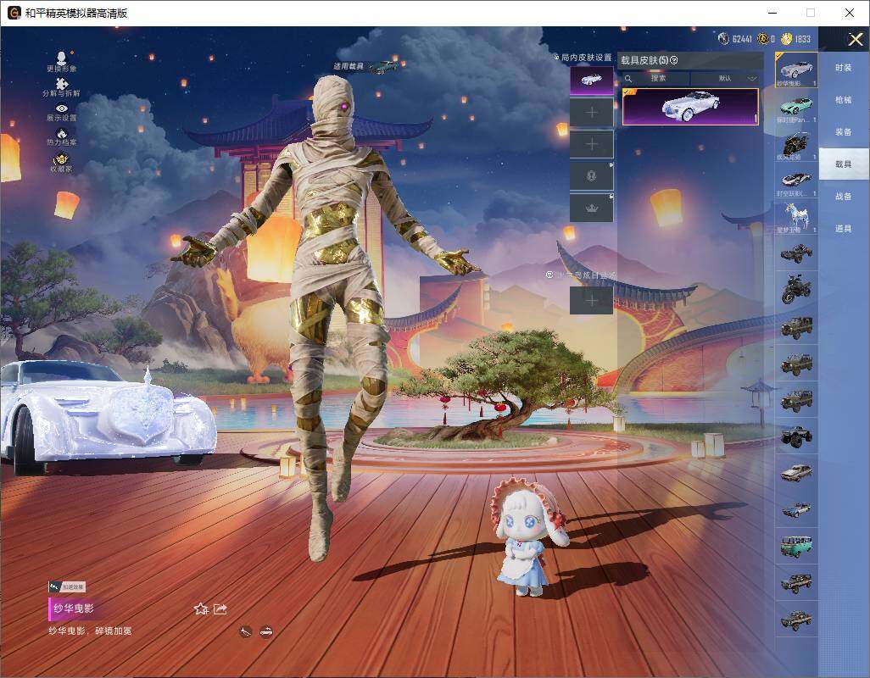Select the green minibus vehicle thumbnail
This screenshot has height=678, width=870.
point(796,546)
